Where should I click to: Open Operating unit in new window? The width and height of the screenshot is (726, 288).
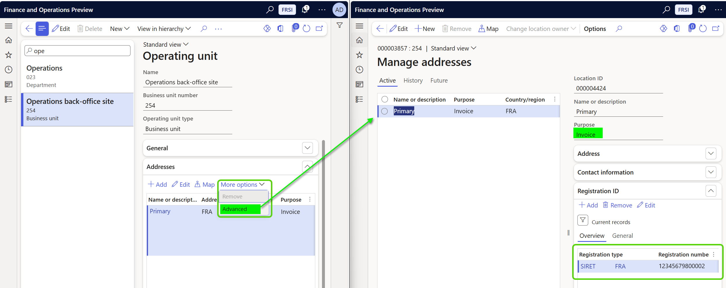[x=319, y=29]
